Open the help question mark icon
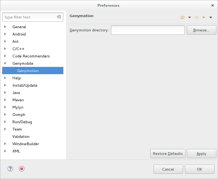Viewport: 218px width, 179px height. tap(10, 169)
